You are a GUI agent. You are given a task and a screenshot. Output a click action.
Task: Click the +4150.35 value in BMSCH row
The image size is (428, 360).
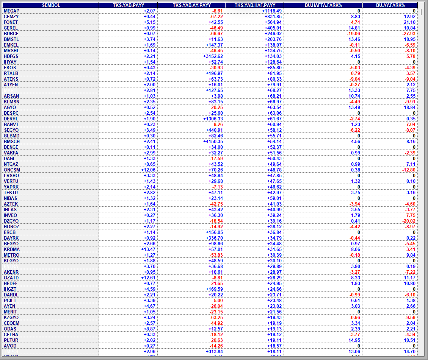tap(213, 142)
